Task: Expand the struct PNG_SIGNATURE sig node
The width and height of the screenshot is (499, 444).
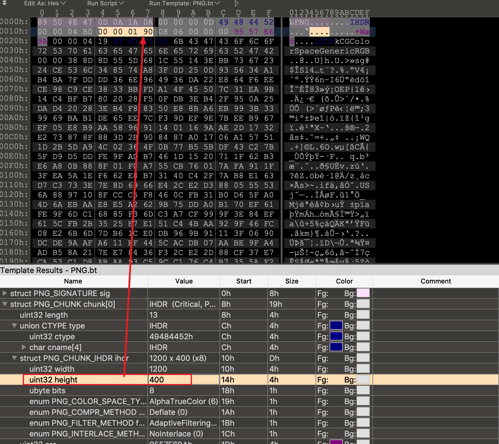Action: point(5,293)
